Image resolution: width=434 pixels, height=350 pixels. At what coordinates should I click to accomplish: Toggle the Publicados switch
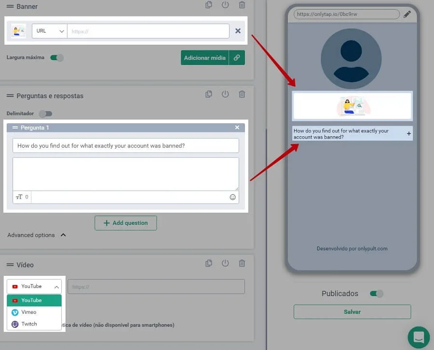click(376, 294)
